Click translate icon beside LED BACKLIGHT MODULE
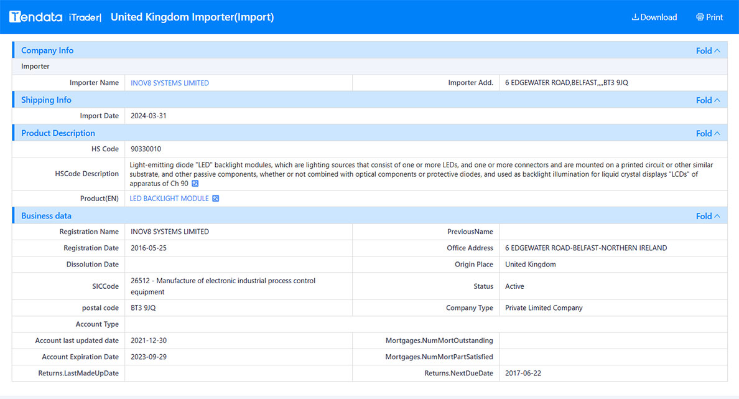 coord(215,199)
